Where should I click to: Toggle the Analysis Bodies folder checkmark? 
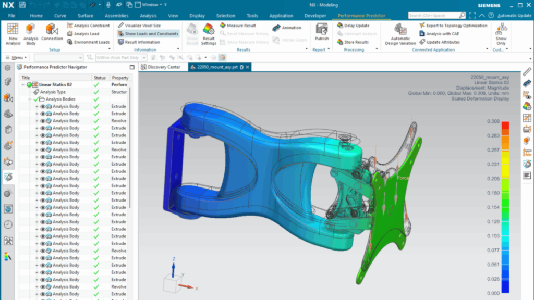click(36, 99)
